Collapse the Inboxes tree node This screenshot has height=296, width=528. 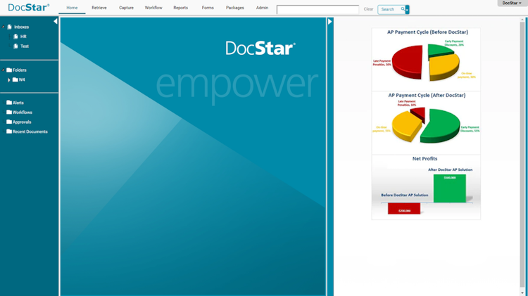[x=4, y=27]
